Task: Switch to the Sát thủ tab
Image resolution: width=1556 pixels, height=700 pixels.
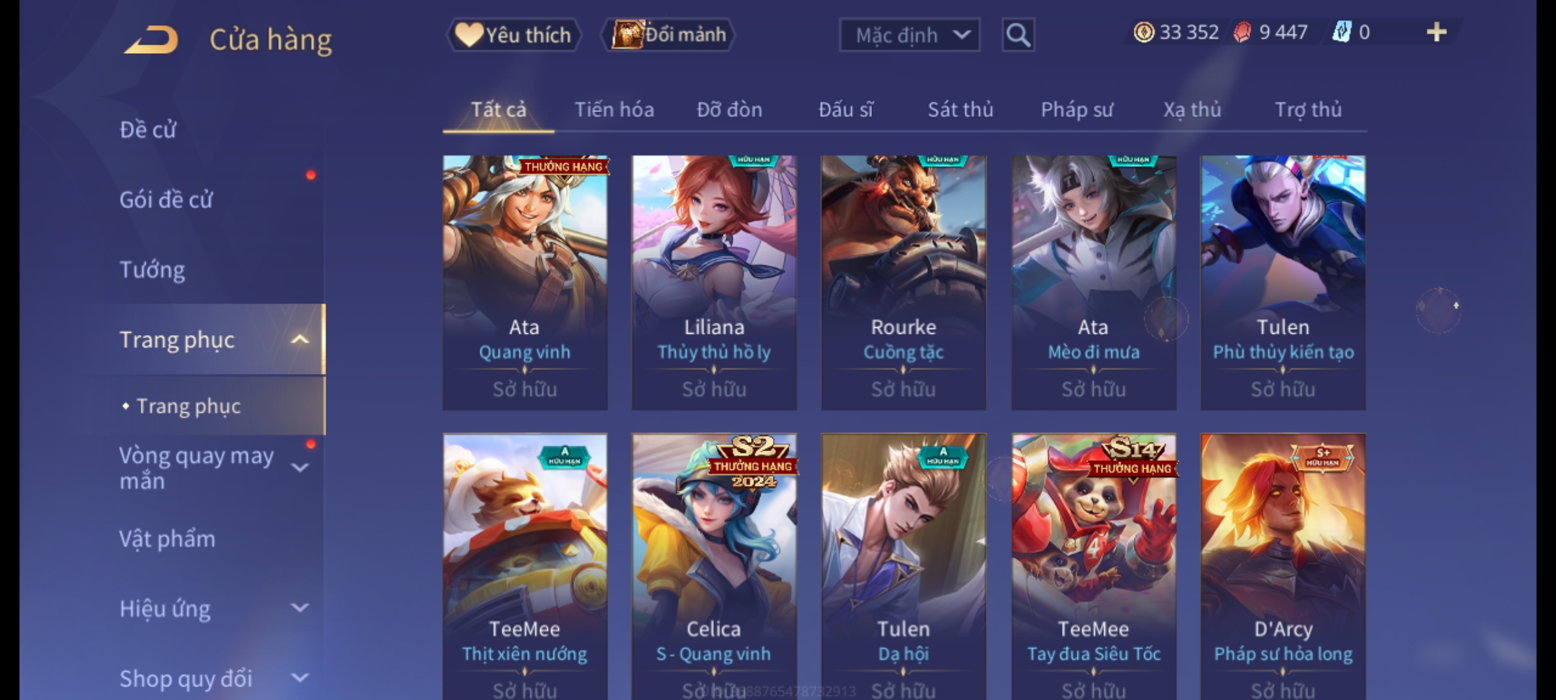Action: pyautogui.click(x=960, y=110)
